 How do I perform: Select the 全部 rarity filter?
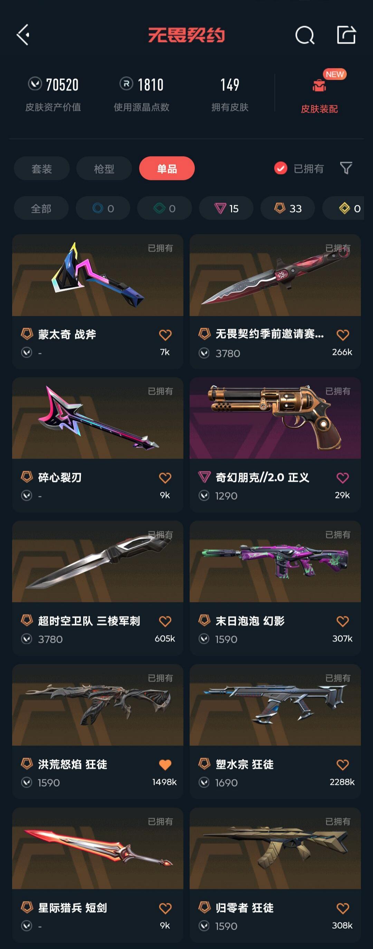coord(41,208)
